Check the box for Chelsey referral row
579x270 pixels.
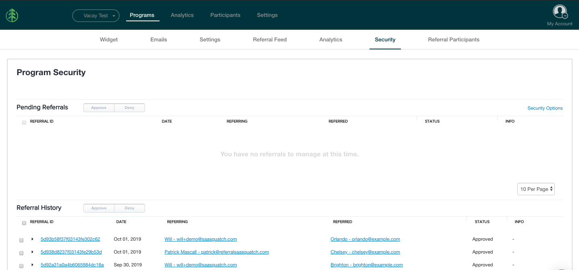click(x=21, y=253)
